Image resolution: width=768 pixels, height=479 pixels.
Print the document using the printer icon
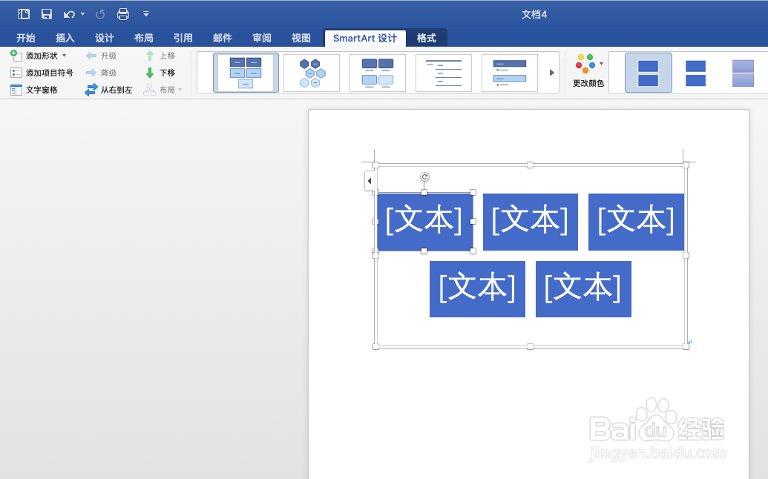click(123, 14)
